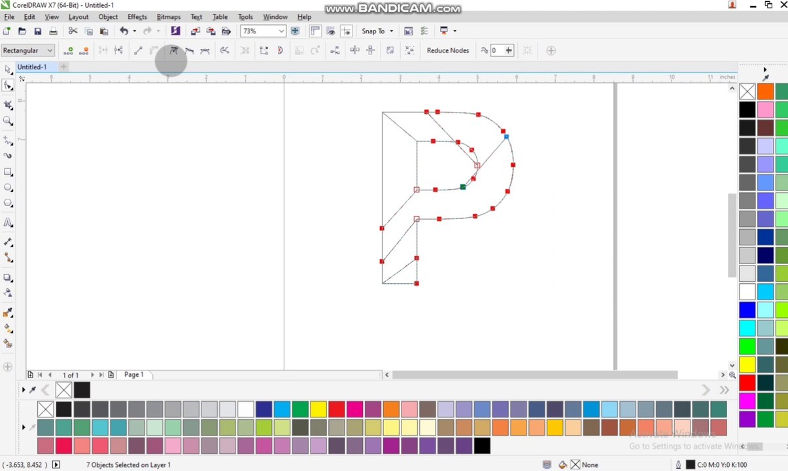Expand the Snap To dropdown
The image size is (788, 471).
(x=391, y=31)
